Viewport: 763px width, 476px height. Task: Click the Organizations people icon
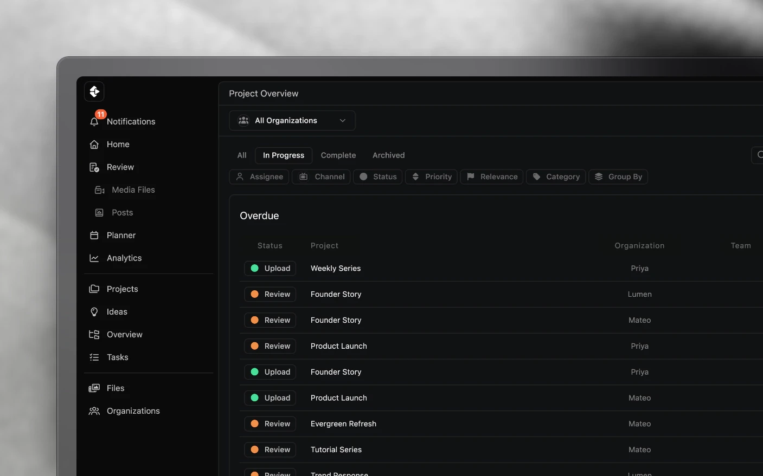click(x=94, y=411)
